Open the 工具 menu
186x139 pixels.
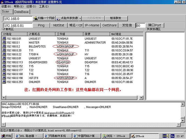point(44,6)
